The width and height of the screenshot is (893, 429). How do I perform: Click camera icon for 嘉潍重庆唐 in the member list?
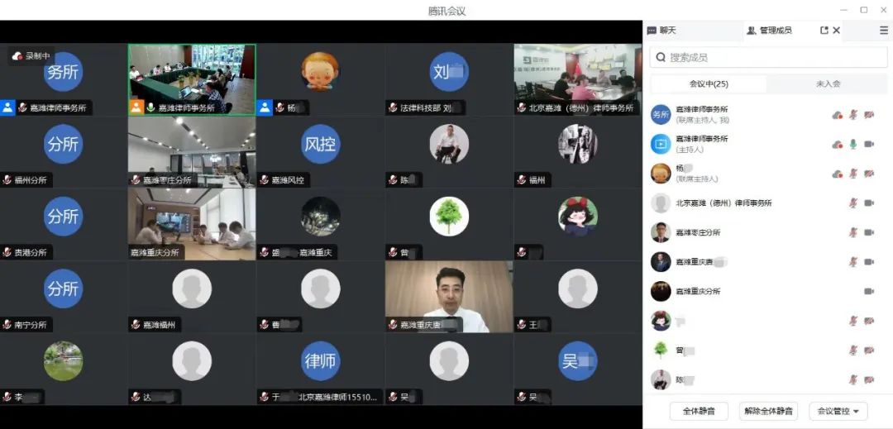[x=868, y=262]
